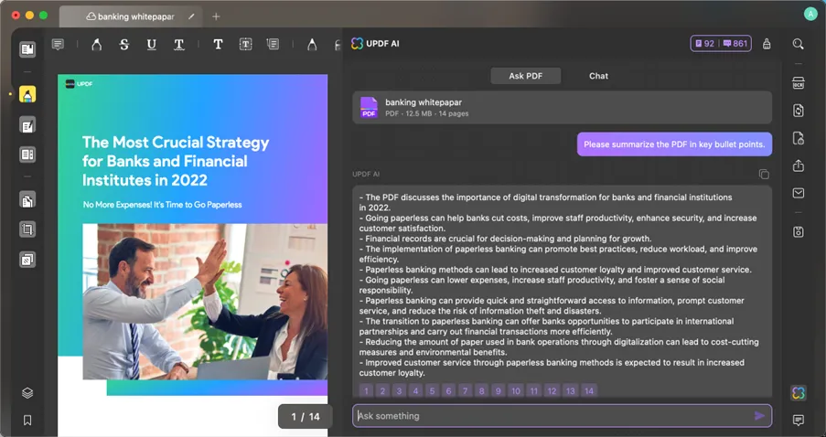This screenshot has height=437, width=826.
Task: Switch to the Reader mode icon
Action: [27, 49]
